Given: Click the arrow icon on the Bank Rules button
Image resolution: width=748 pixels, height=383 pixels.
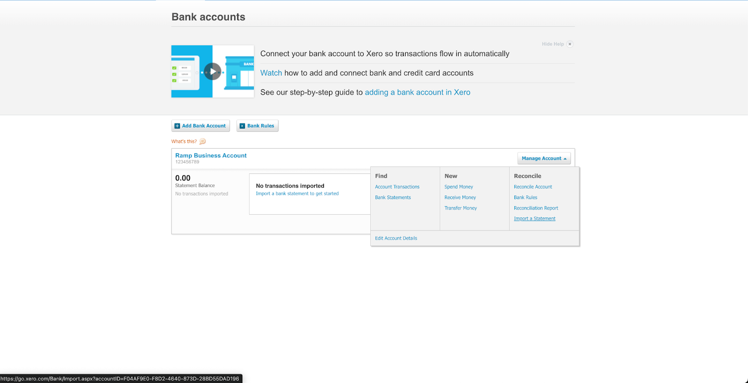Looking at the screenshot, I should coord(242,126).
